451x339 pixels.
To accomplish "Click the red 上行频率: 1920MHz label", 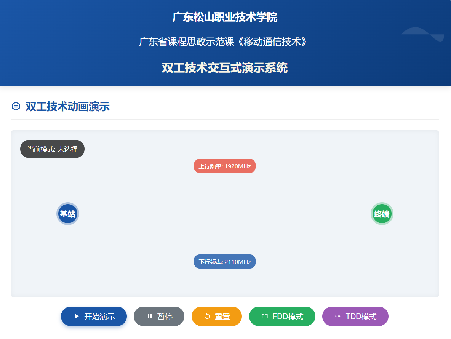I will coord(225,166).
